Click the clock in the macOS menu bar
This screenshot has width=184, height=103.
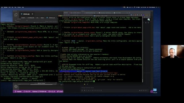pyautogui.click(x=143, y=7)
